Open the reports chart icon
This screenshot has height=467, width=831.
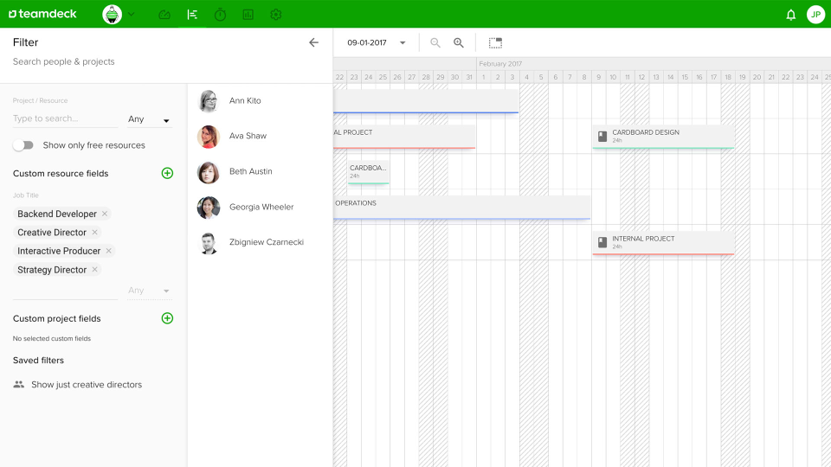[x=248, y=15]
